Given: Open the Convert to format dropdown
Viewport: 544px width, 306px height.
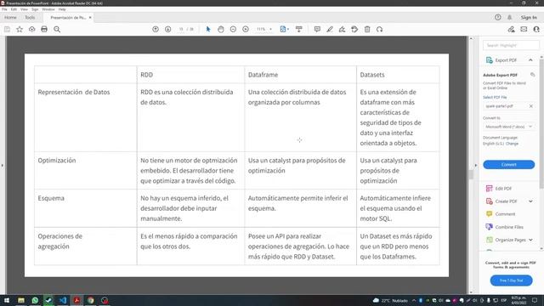Looking at the screenshot, I should (x=508, y=127).
